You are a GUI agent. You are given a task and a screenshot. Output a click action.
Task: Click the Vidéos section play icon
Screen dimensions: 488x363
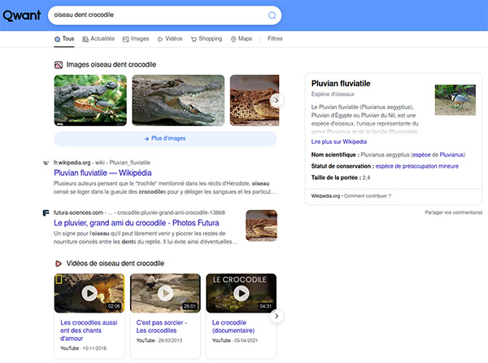coord(59,264)
